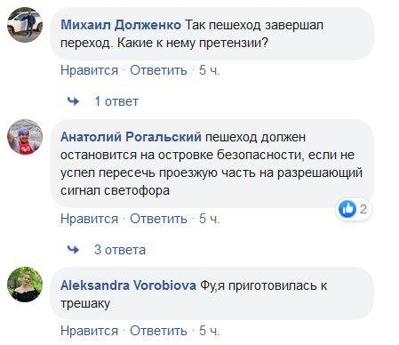
Task: Expand the "1 ответ" reply thread
Action: (116, 101)
